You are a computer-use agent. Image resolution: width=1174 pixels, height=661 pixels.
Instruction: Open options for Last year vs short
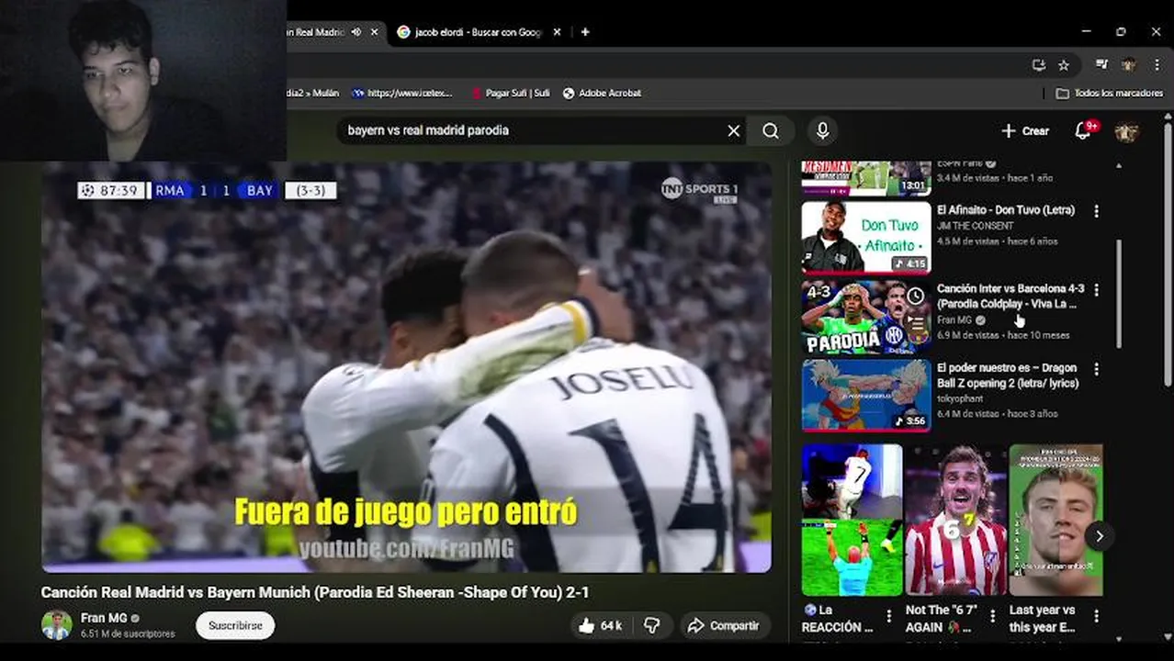click(1095, 617)
